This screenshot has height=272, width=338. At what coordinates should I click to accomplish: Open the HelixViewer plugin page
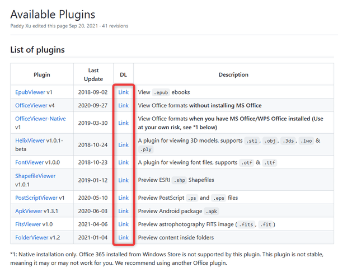pos(30,140)
